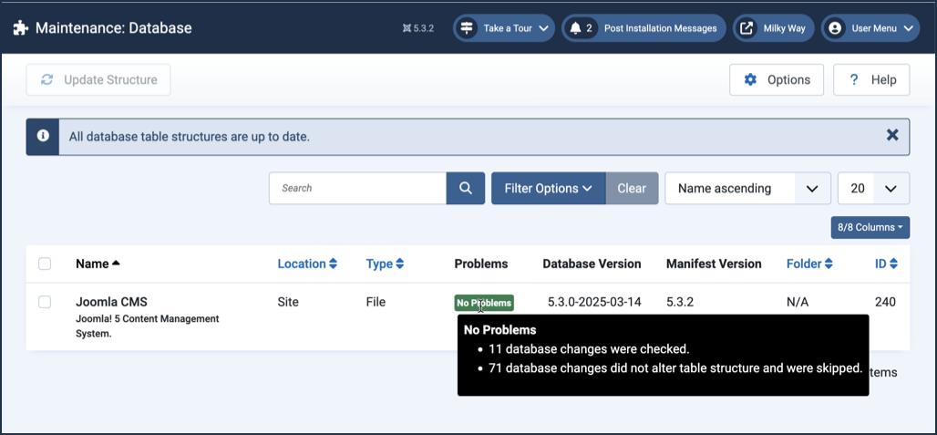937x435 pixels.
Task: Click the question mark Help icon
Action: tap(855, 80)
